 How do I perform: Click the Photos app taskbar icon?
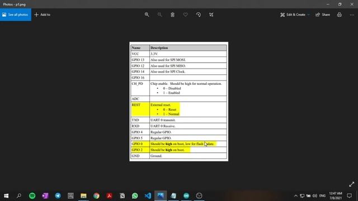coord(161,195)
